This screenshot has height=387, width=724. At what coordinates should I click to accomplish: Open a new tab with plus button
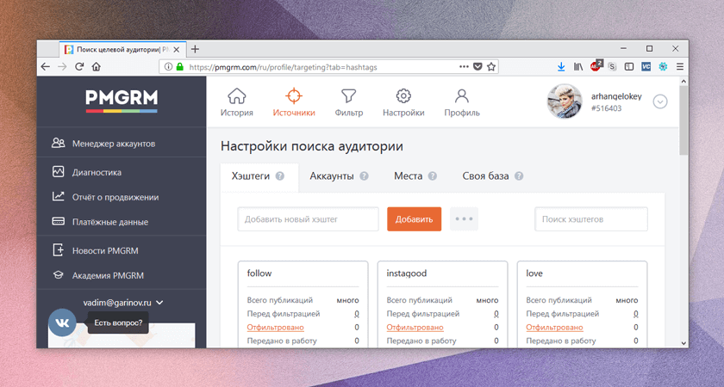click(x=195, y=49)
